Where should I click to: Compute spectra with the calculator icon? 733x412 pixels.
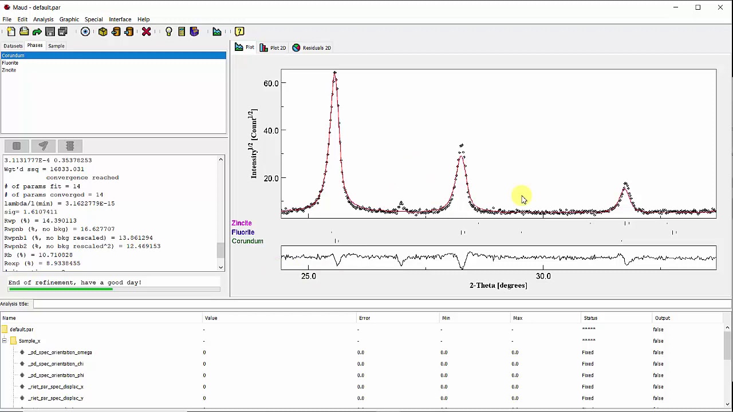point(182,31)
